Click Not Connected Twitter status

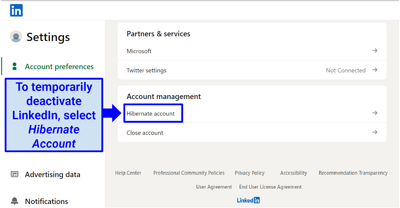[345, 70]
